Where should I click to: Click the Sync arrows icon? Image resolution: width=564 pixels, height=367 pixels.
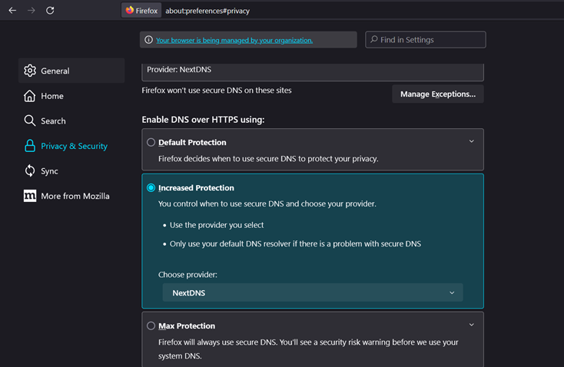(x=30, y=171)
